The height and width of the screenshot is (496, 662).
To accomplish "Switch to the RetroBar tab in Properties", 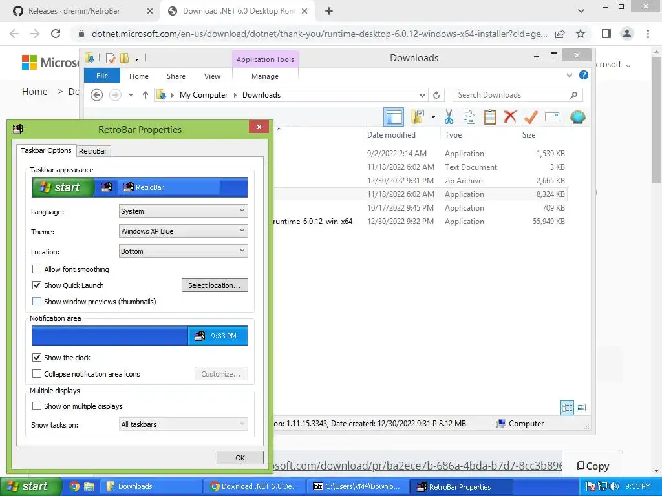I will [x=93, y=151].
